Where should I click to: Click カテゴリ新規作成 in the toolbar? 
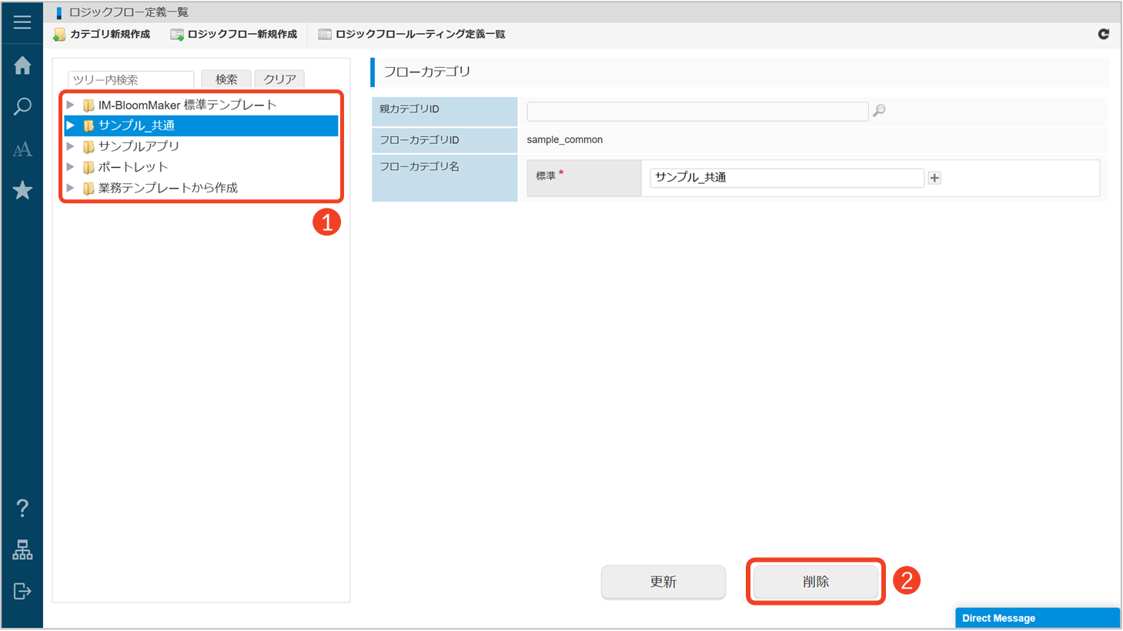pos(102,35)
